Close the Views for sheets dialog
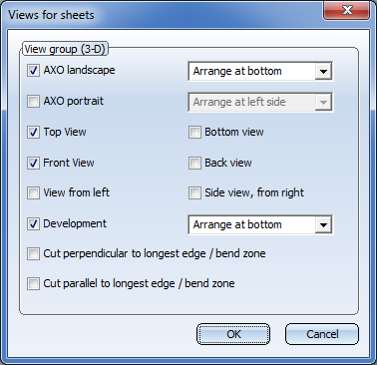This screenshot has width=377, height=365. 347,10
